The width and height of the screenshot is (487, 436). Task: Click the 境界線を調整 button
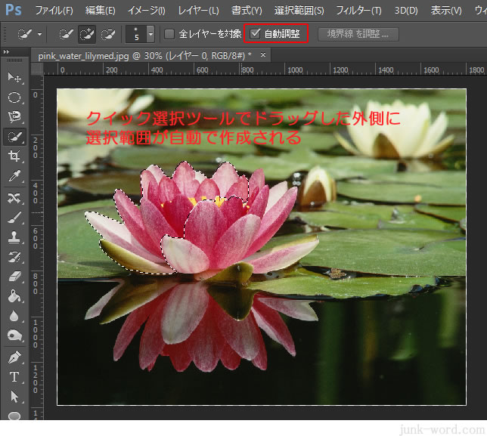point(358,34)
